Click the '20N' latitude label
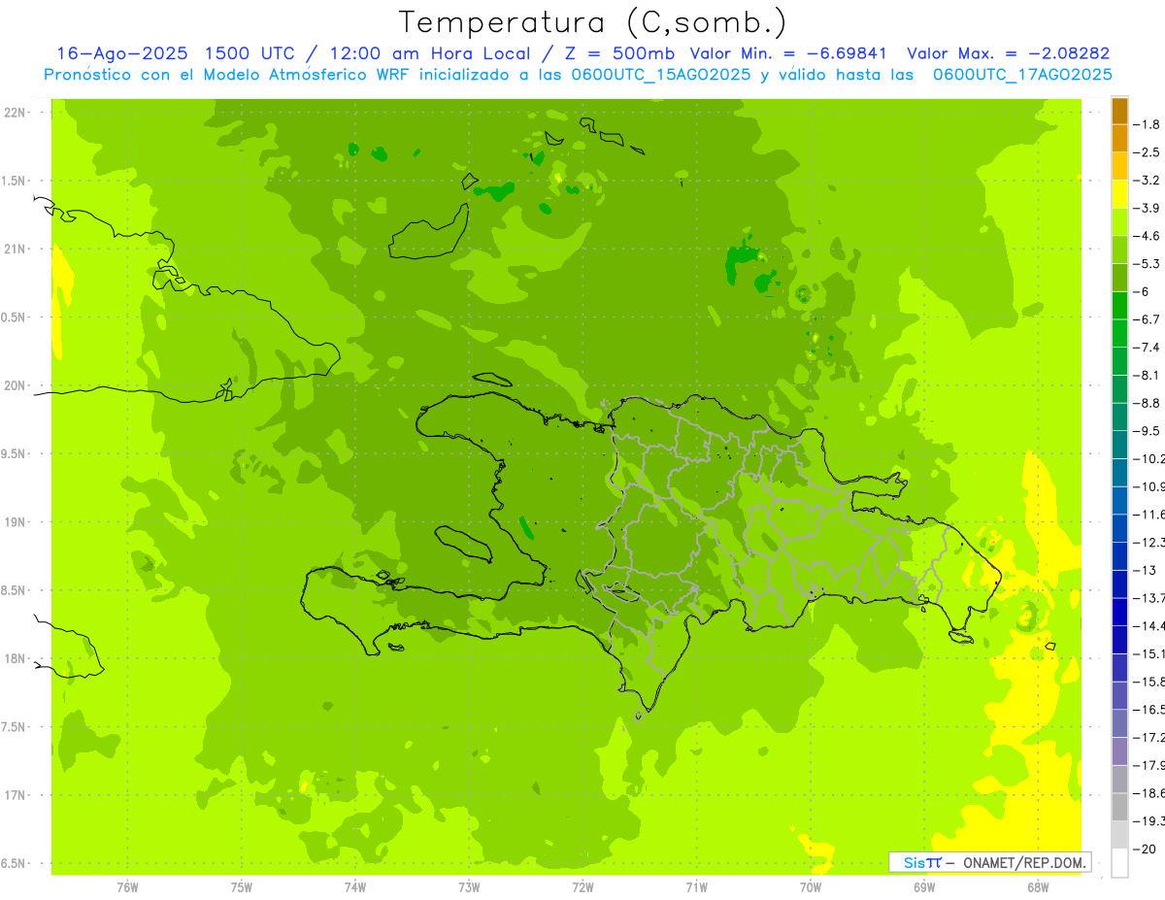This screenshot has height=900, width=1165. pos(17,385)
